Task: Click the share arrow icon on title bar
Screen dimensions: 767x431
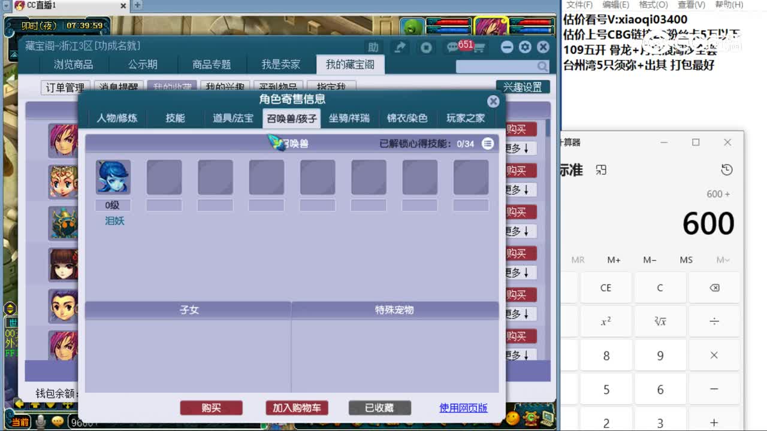Action: 400,47
